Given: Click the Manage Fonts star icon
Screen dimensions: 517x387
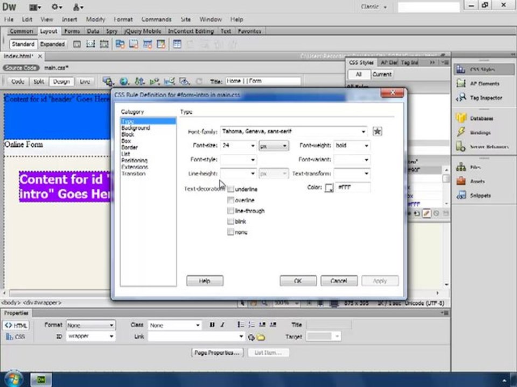Looking at the screenshot, I should point(377,131).
